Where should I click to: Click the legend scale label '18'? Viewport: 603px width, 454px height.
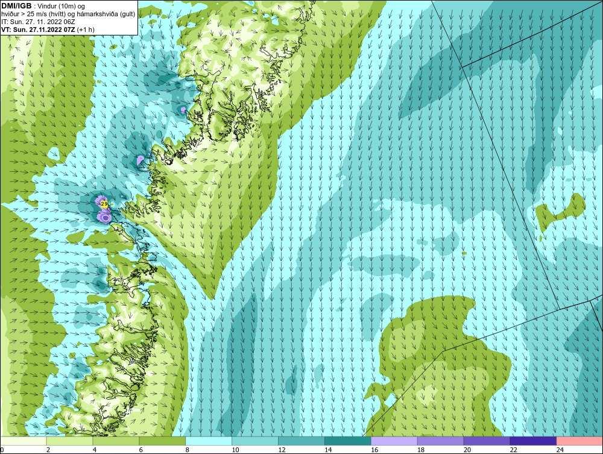[421, 450]
